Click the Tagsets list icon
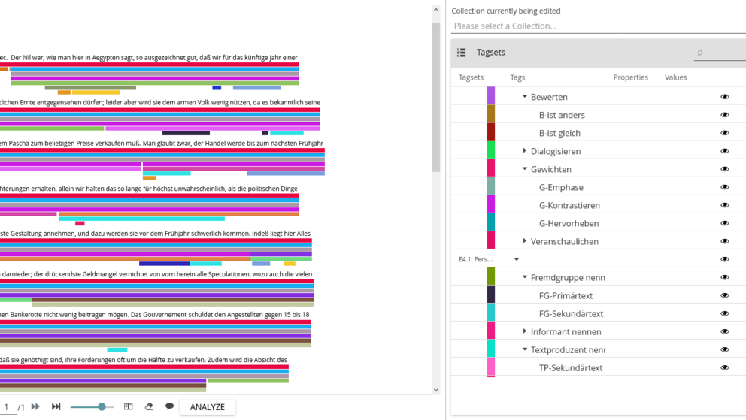The image size is (746, 420). (x=462, y=53)
